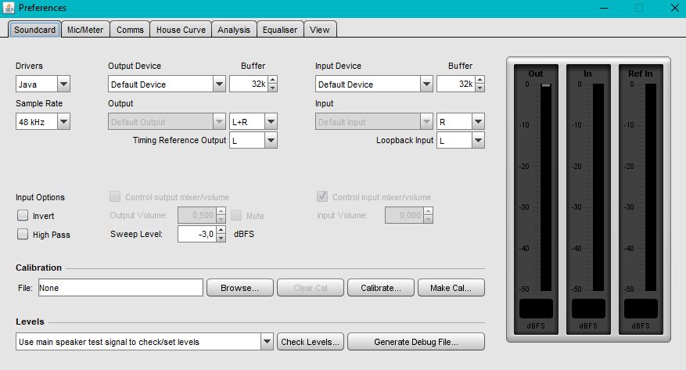This screenshot has height=370, width=686.
Task: Click the Browse... calibration file button
Action: (x=239, y=288)
